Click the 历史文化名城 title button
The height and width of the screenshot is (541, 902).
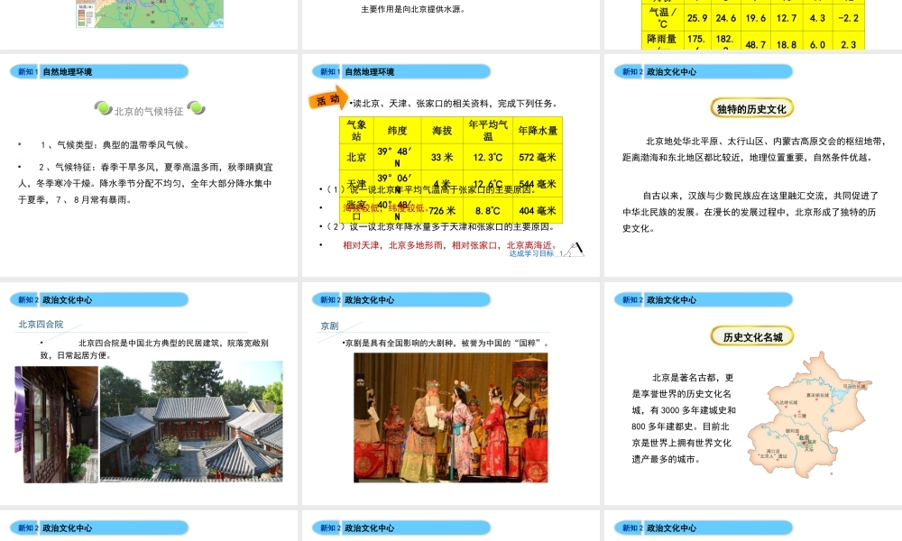point(752,337)
